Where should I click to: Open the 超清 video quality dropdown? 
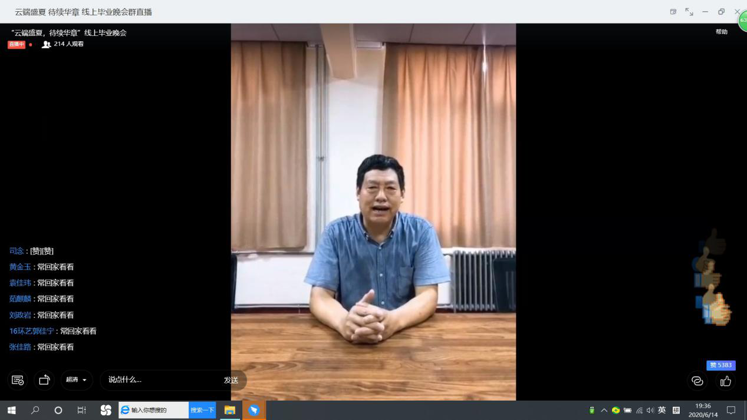tap(77, 380)
